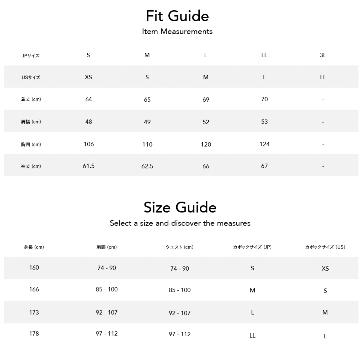Click the Fit Guide heading
Viewport: 364px width, 351px height.
[177, 16]
